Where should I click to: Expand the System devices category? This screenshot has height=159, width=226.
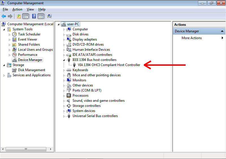coord(64,111)
